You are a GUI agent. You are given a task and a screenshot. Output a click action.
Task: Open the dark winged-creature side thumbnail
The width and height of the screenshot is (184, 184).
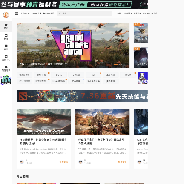tap(141, 57)
